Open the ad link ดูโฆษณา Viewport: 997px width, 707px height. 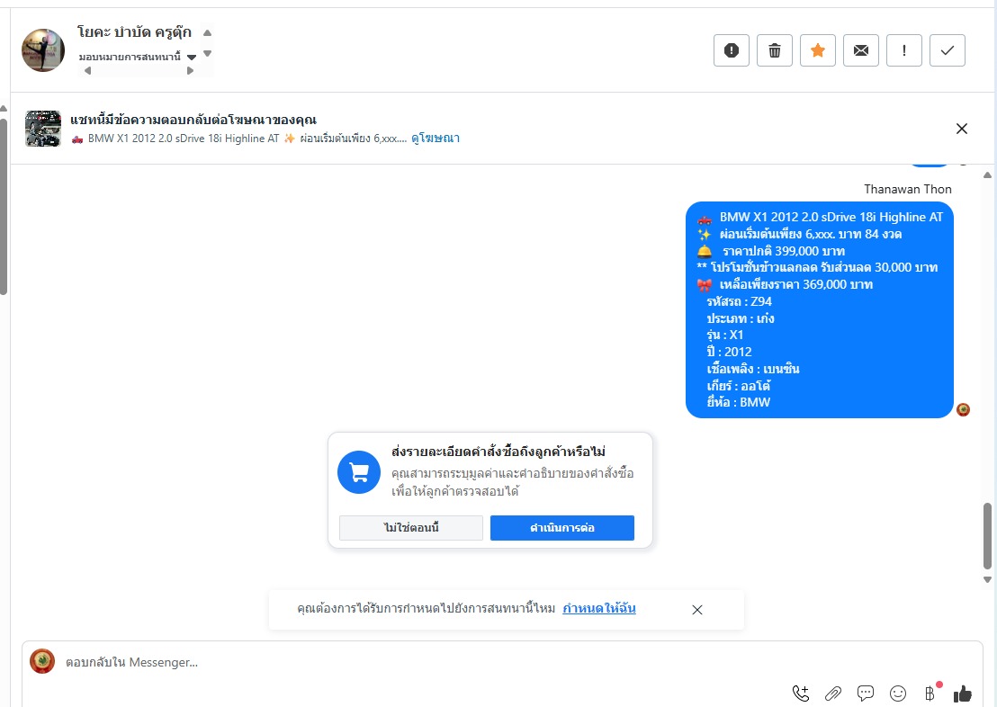(x=436, y=138)
